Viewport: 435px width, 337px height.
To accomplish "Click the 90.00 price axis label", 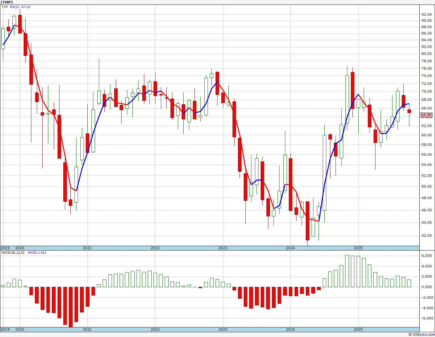I will [426, 20].
